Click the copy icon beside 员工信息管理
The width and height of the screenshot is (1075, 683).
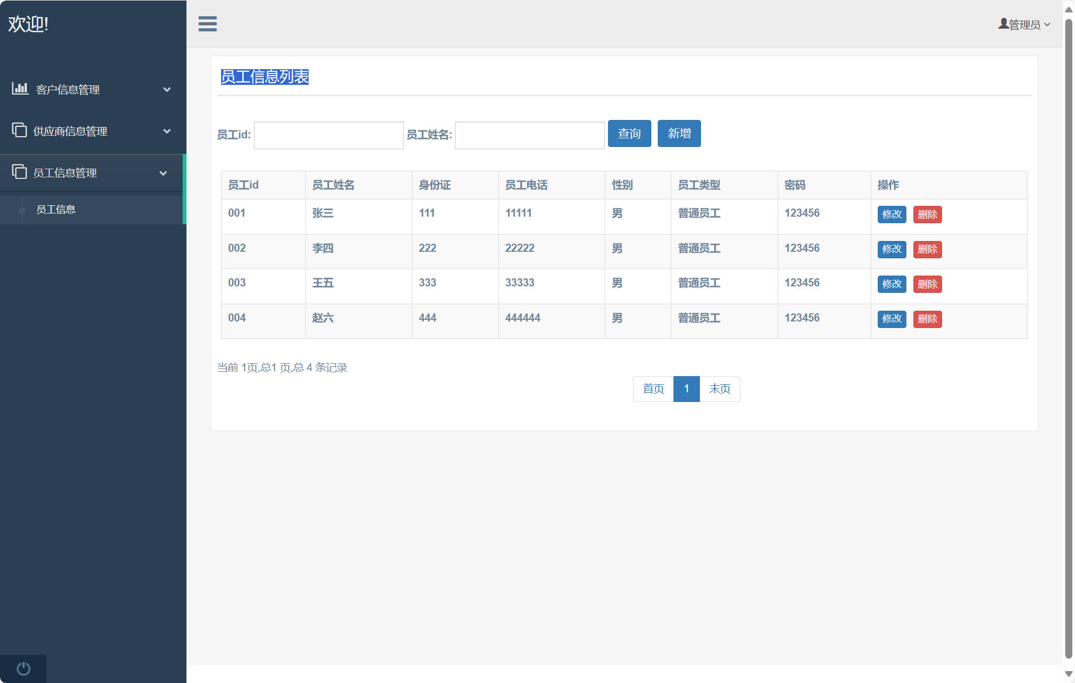point(19,172)
